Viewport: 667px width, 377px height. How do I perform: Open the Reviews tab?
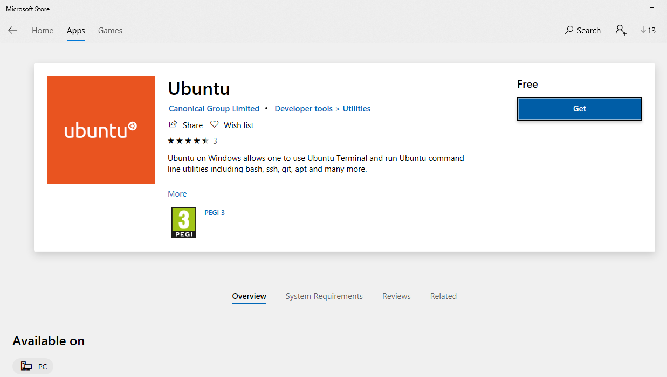pyautogui.click(x=396, y=296)
